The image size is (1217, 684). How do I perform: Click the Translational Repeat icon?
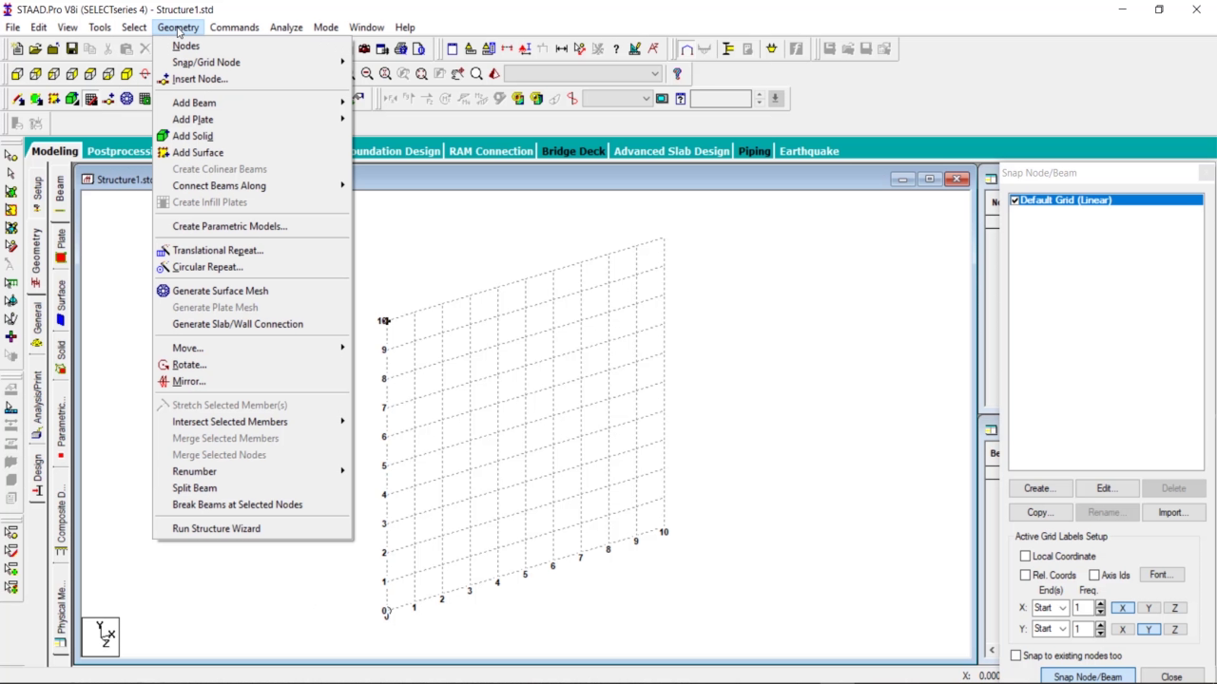click(x=164, y=251)
